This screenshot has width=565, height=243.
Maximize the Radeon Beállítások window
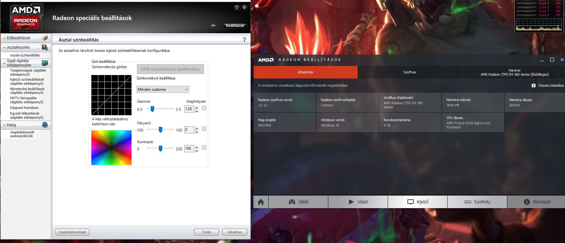pos(552,60)
